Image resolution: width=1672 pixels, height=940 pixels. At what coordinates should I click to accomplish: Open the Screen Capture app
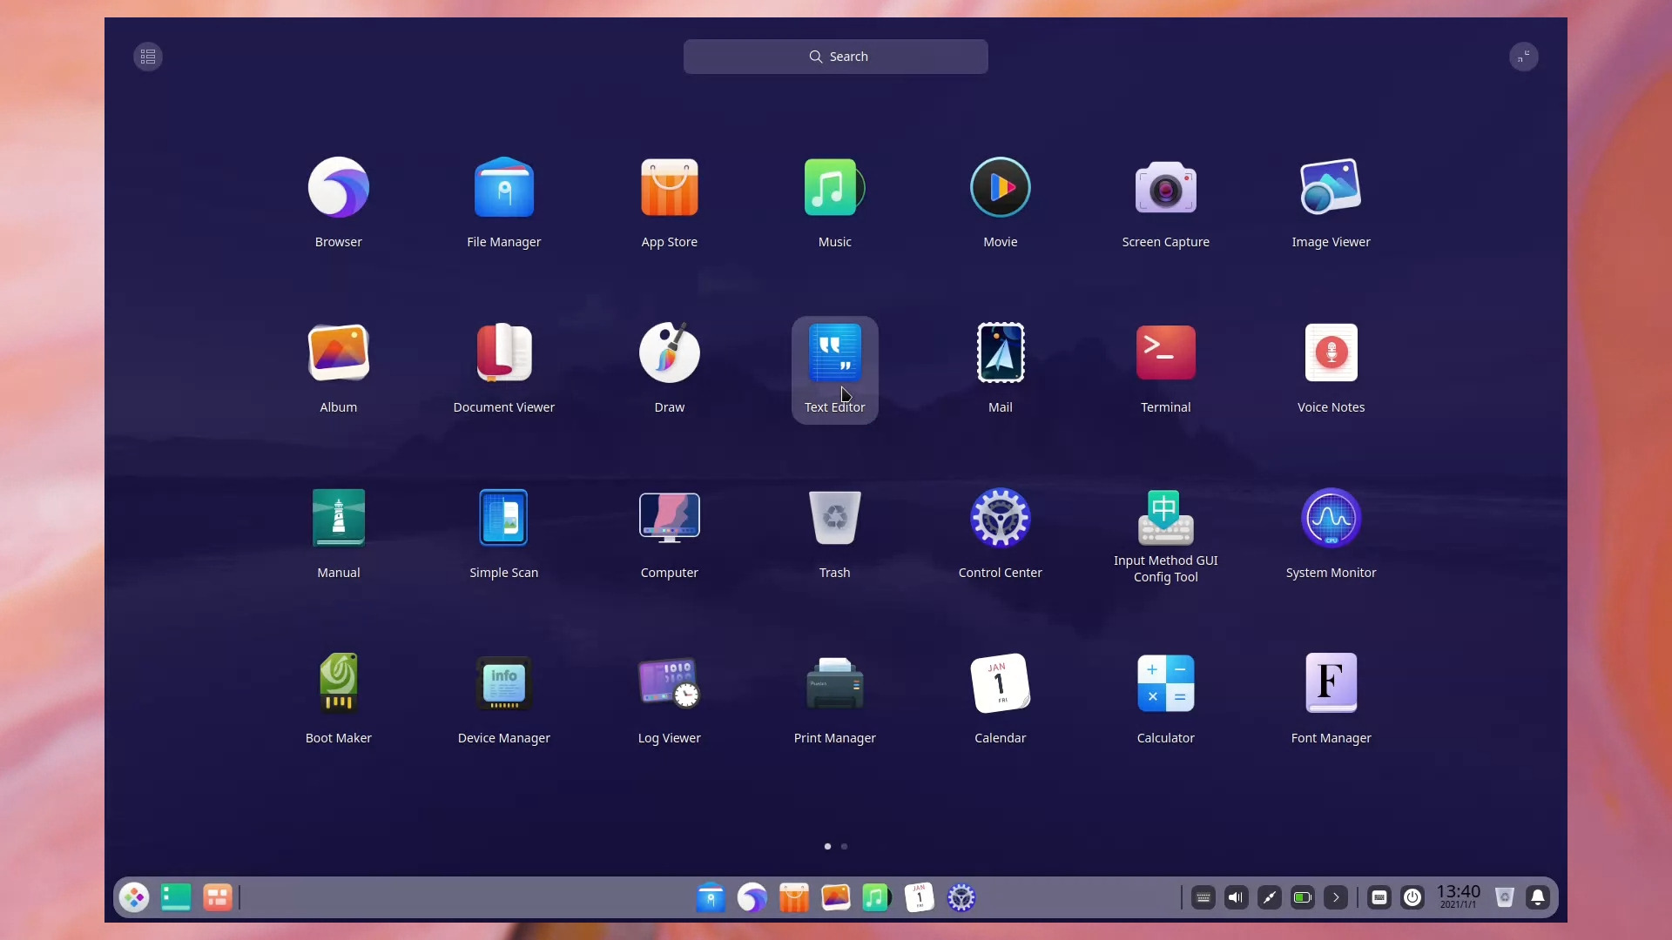click(x=1165, y=187)
